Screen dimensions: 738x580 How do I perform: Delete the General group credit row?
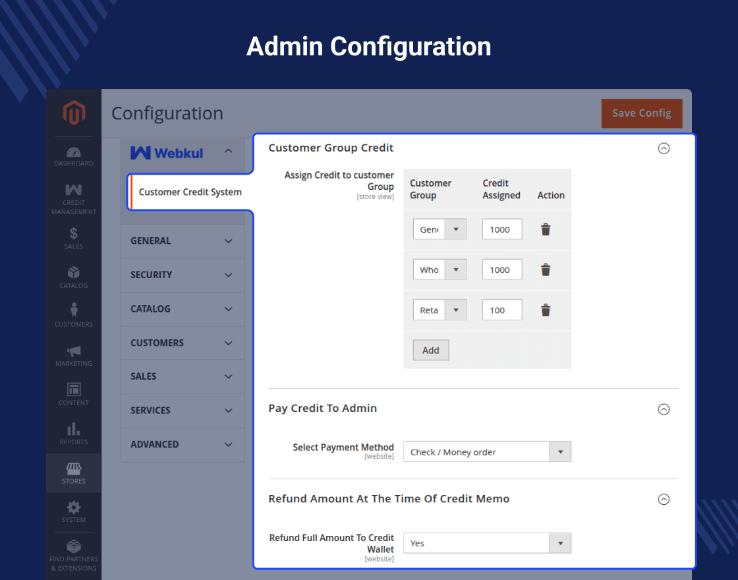[x=546, y=229]
